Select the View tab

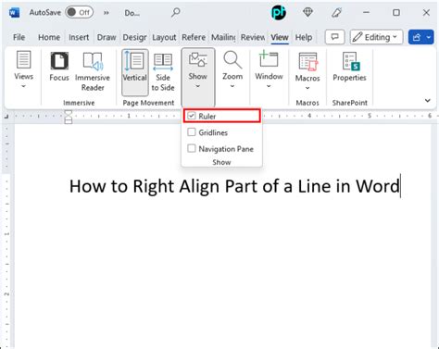pos(280,37)
